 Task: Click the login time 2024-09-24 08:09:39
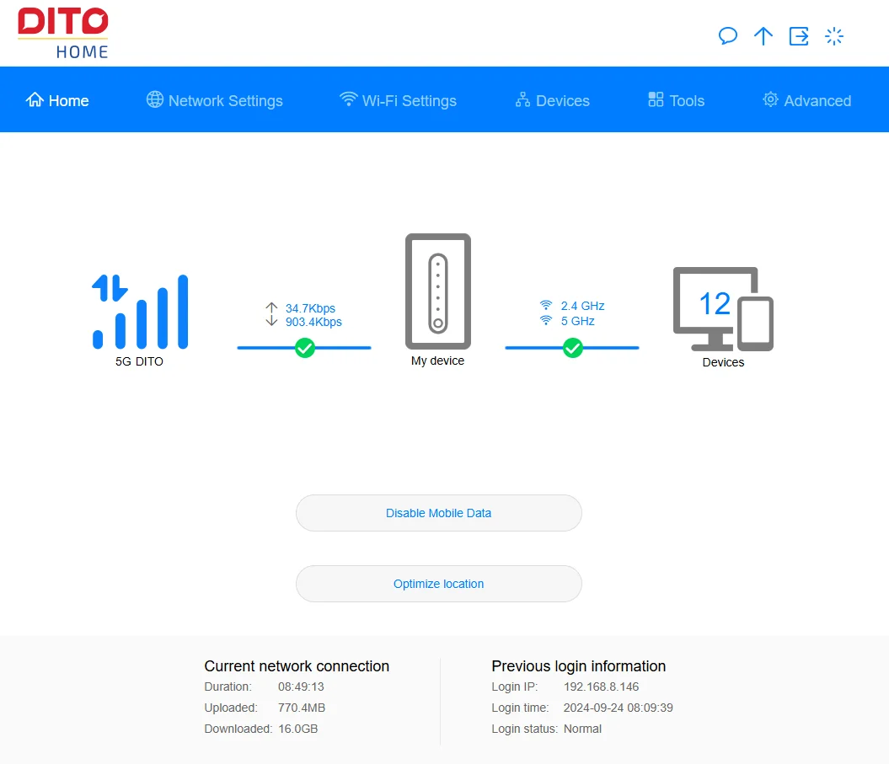pos(618,708)
